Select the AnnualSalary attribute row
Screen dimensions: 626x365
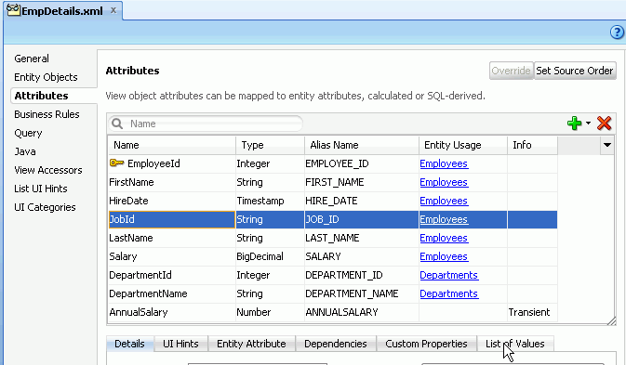point(333,312)
